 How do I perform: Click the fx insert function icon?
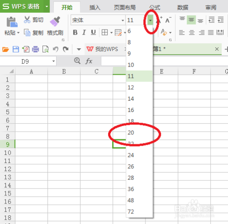tap(89, 61)
